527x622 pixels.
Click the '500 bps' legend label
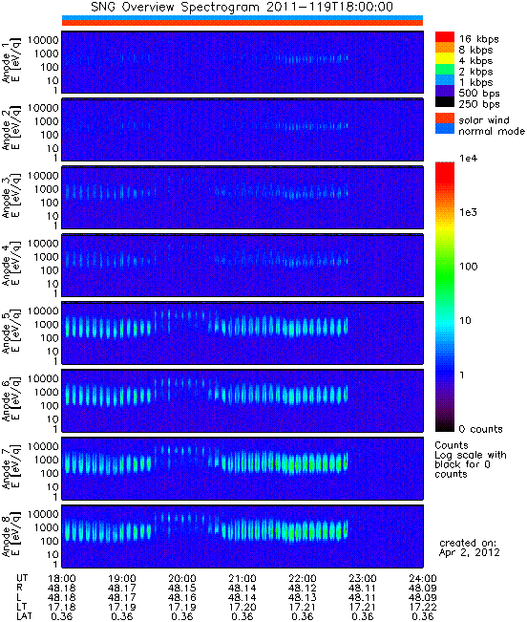(479, 94)
